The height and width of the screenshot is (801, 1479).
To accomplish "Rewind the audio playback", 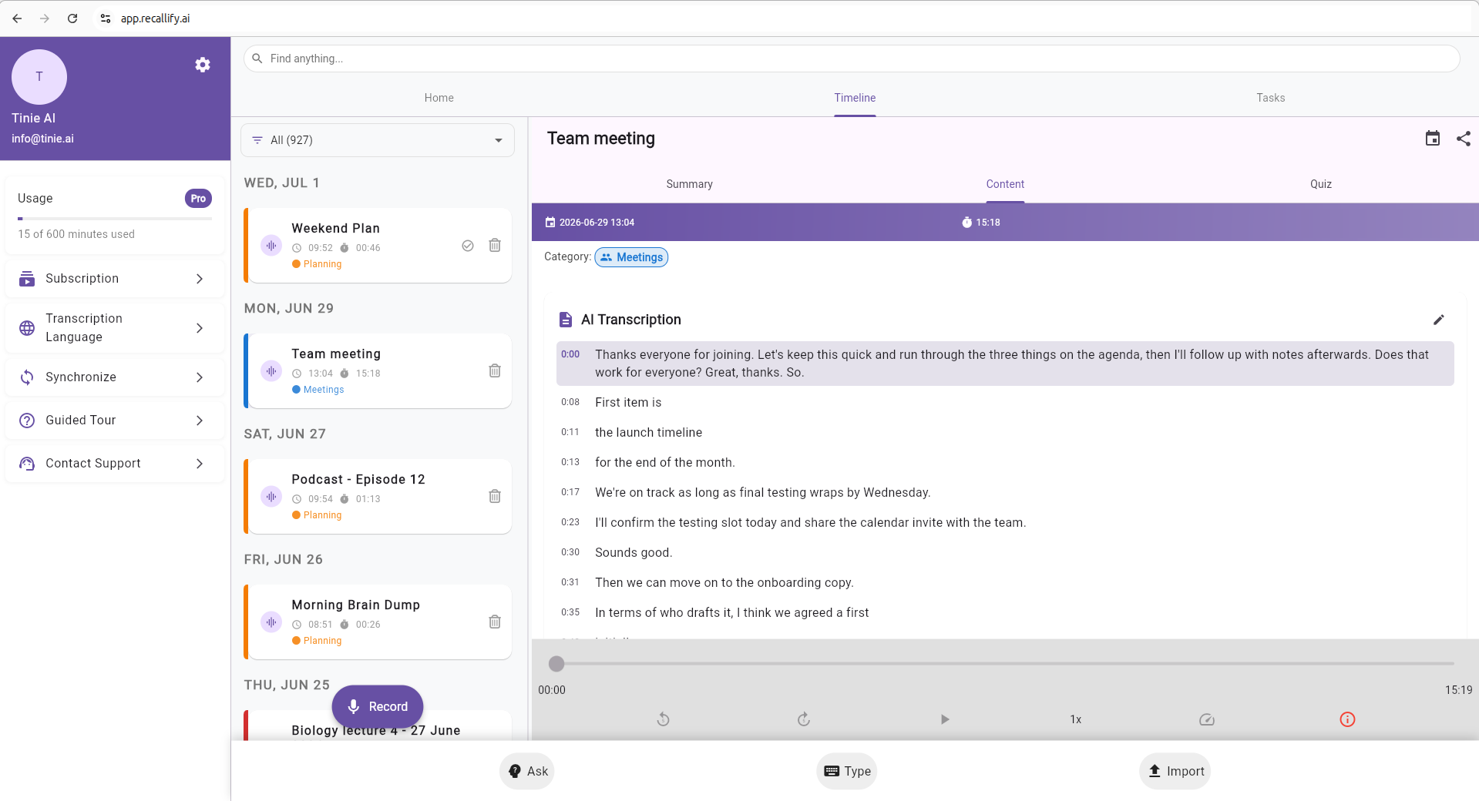I will (663, 719).
